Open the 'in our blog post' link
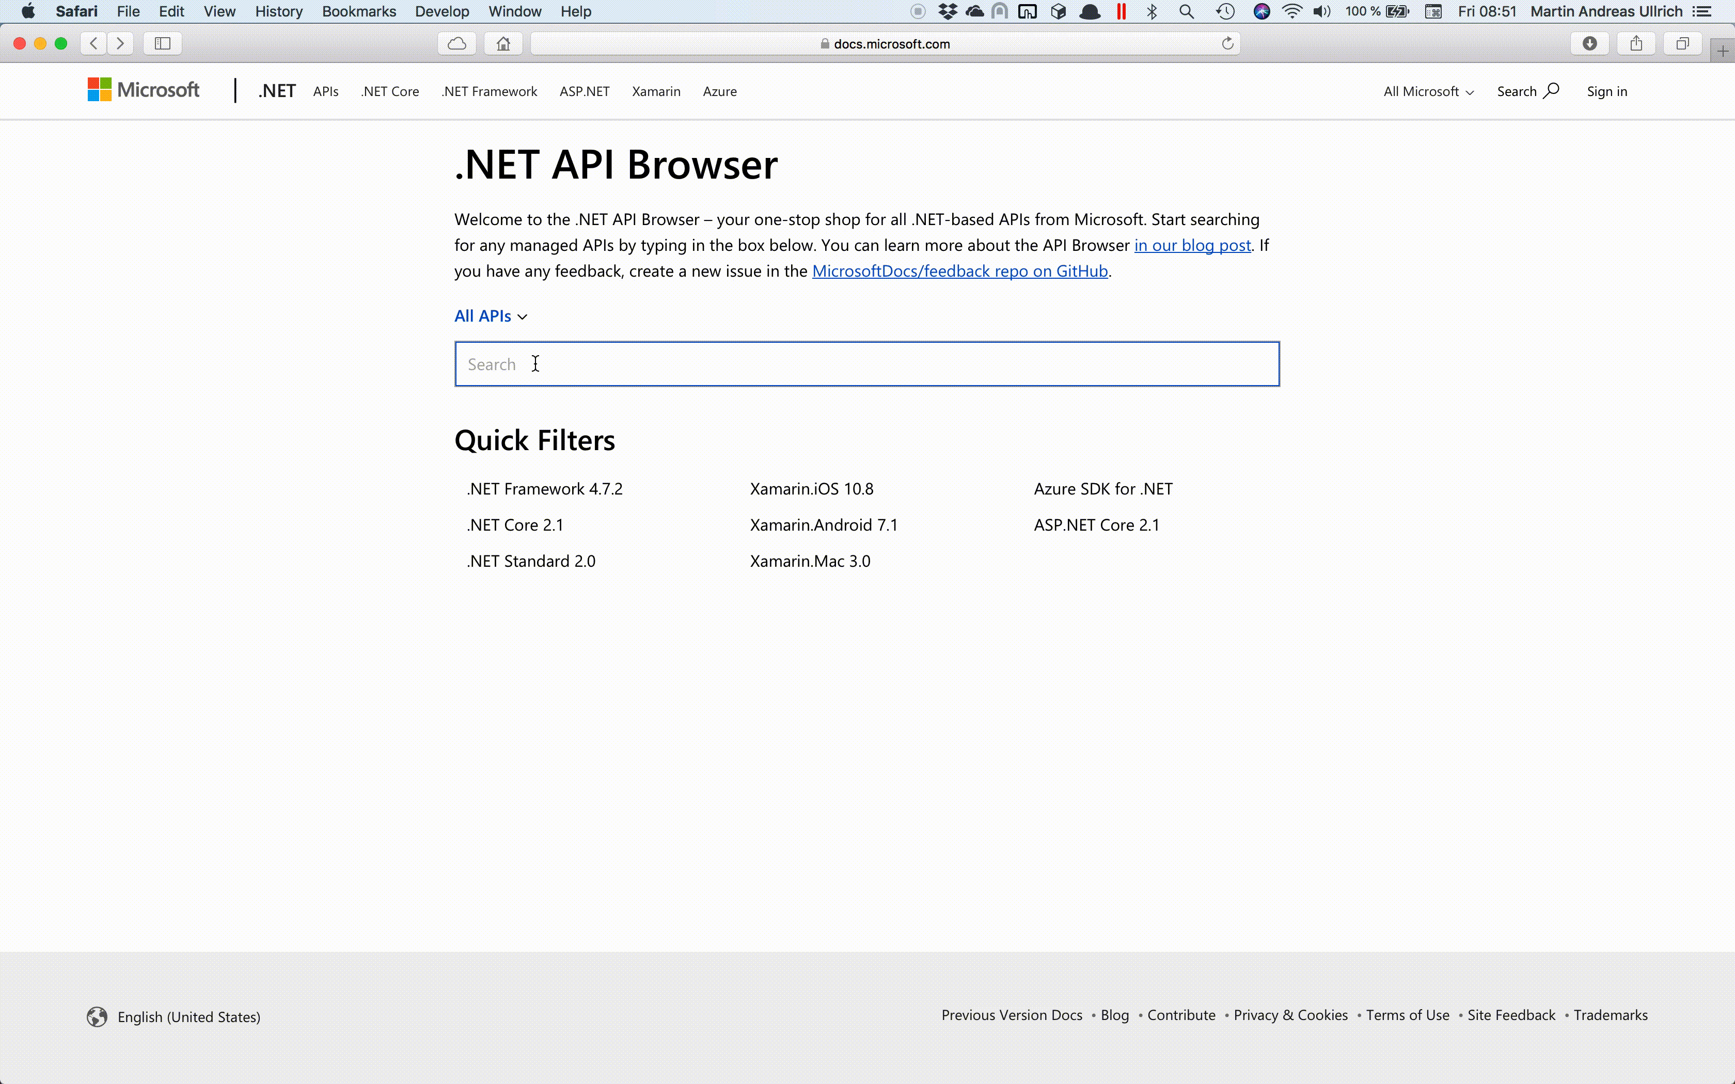This screenshot has height=1084, width=1735. [1192, 245]
